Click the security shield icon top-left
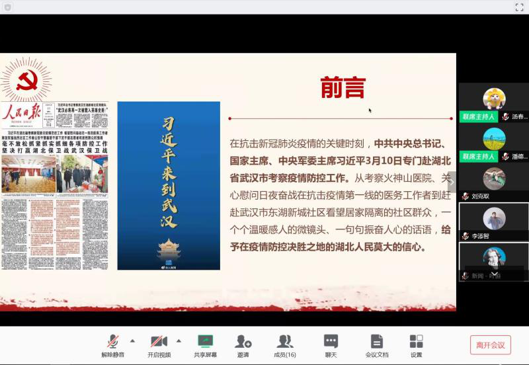 tap(7, 7)
